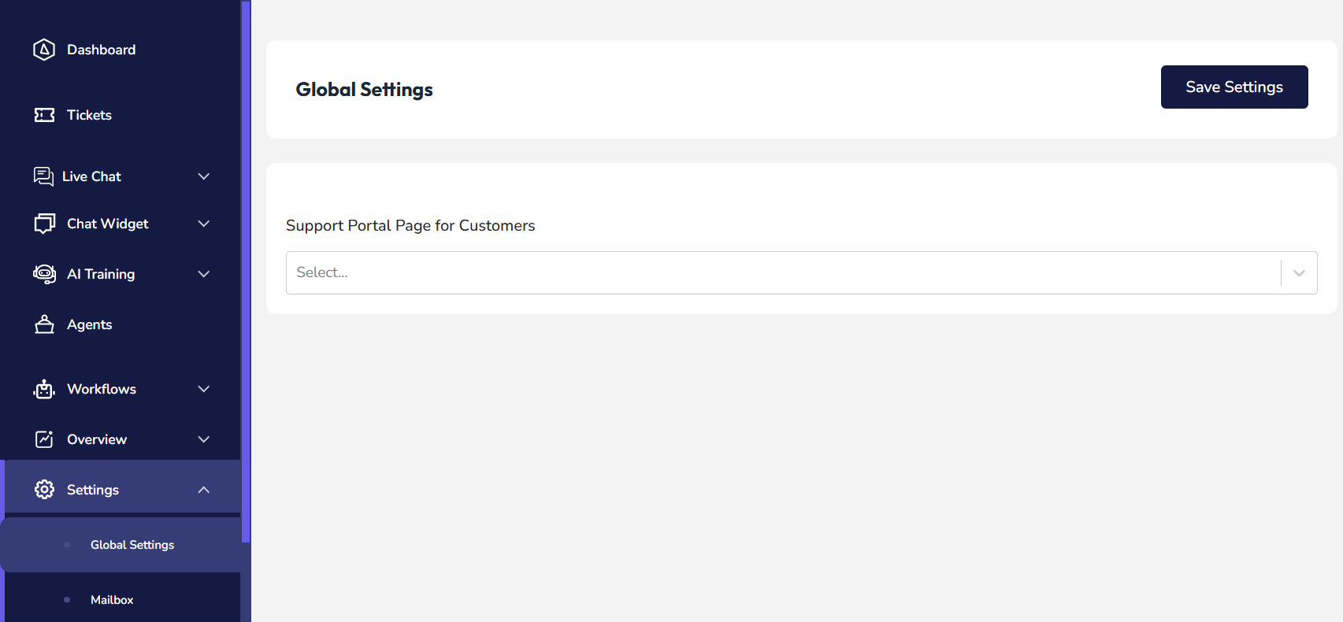This screenshot has width=1343, height=622.
Task: Click the Overview chart icon
Action: tap(44, 439)
